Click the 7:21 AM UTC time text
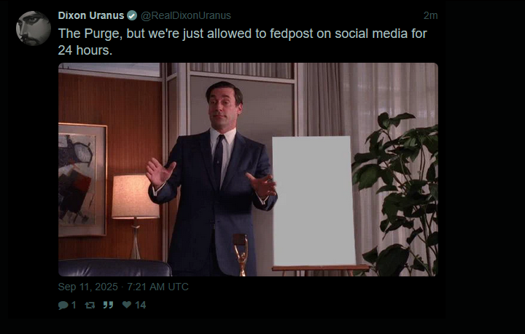Image resolution: width=525 pixels, height=334 pixels. (x=157, y=287)
